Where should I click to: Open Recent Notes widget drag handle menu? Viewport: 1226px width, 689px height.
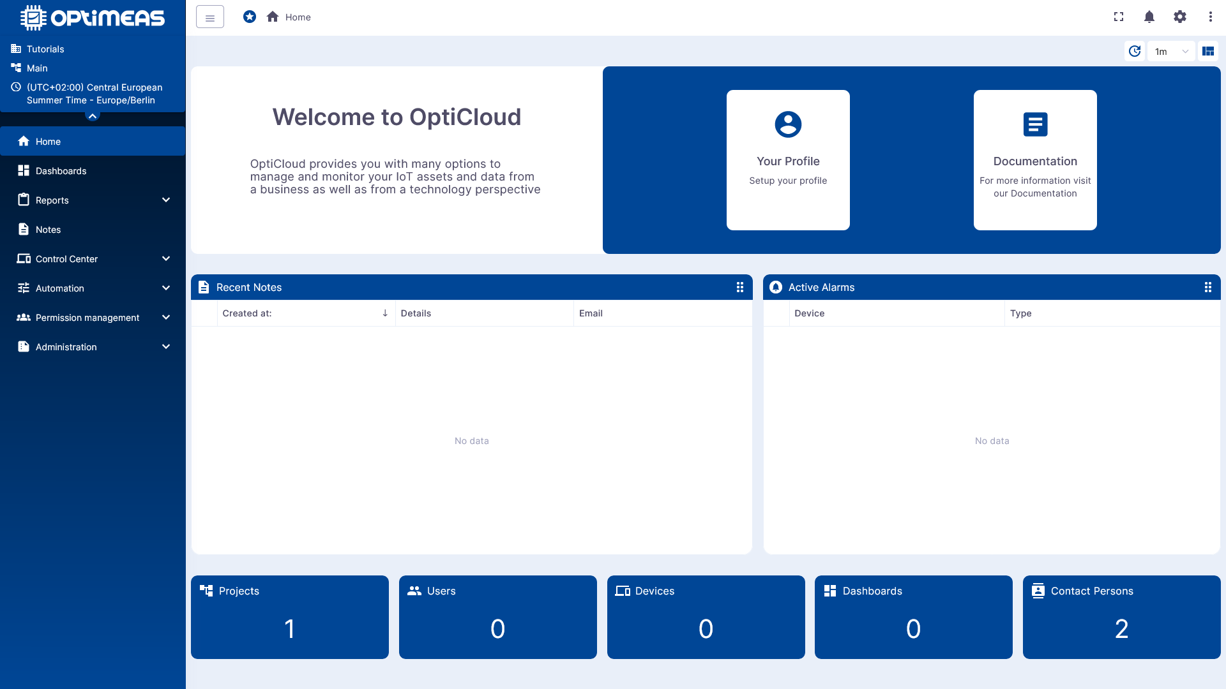pyautogui.click(x=740, y=287)
